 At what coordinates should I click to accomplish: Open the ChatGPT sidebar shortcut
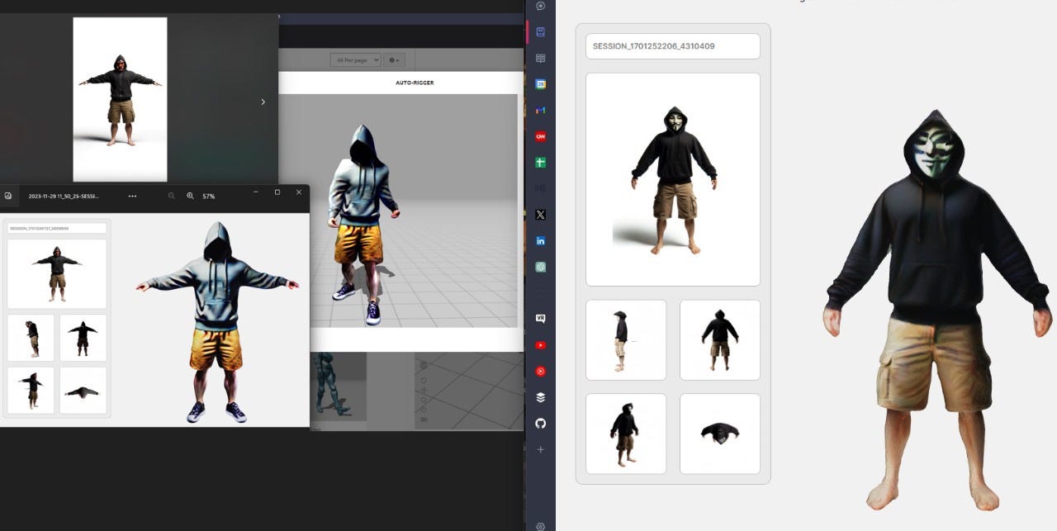(541, 268)
